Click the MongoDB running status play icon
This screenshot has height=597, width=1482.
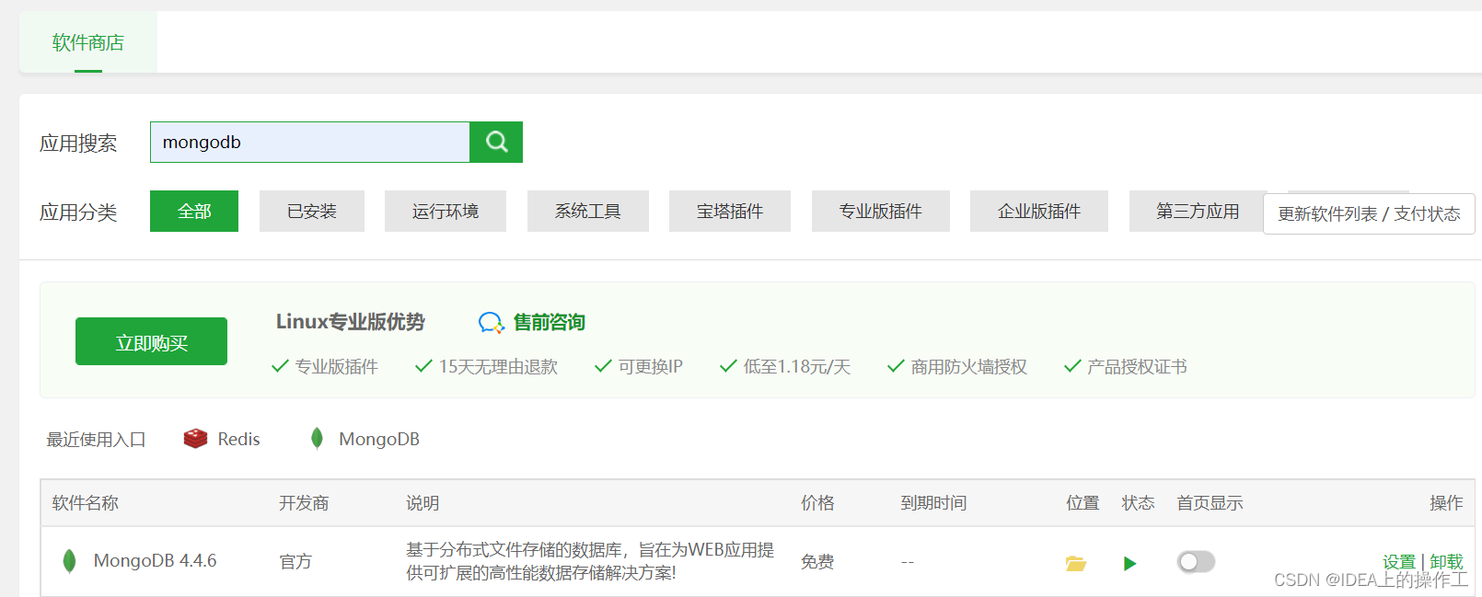click(x=1129, y=563)
